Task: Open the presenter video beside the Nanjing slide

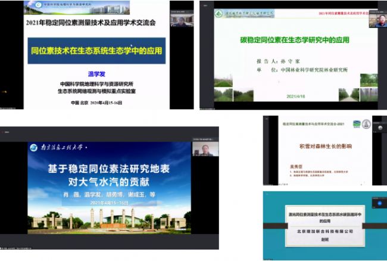Action: click(205, 149)
